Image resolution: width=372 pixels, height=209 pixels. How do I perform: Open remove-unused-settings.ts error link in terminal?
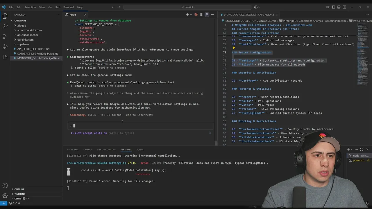click(101, 163)
